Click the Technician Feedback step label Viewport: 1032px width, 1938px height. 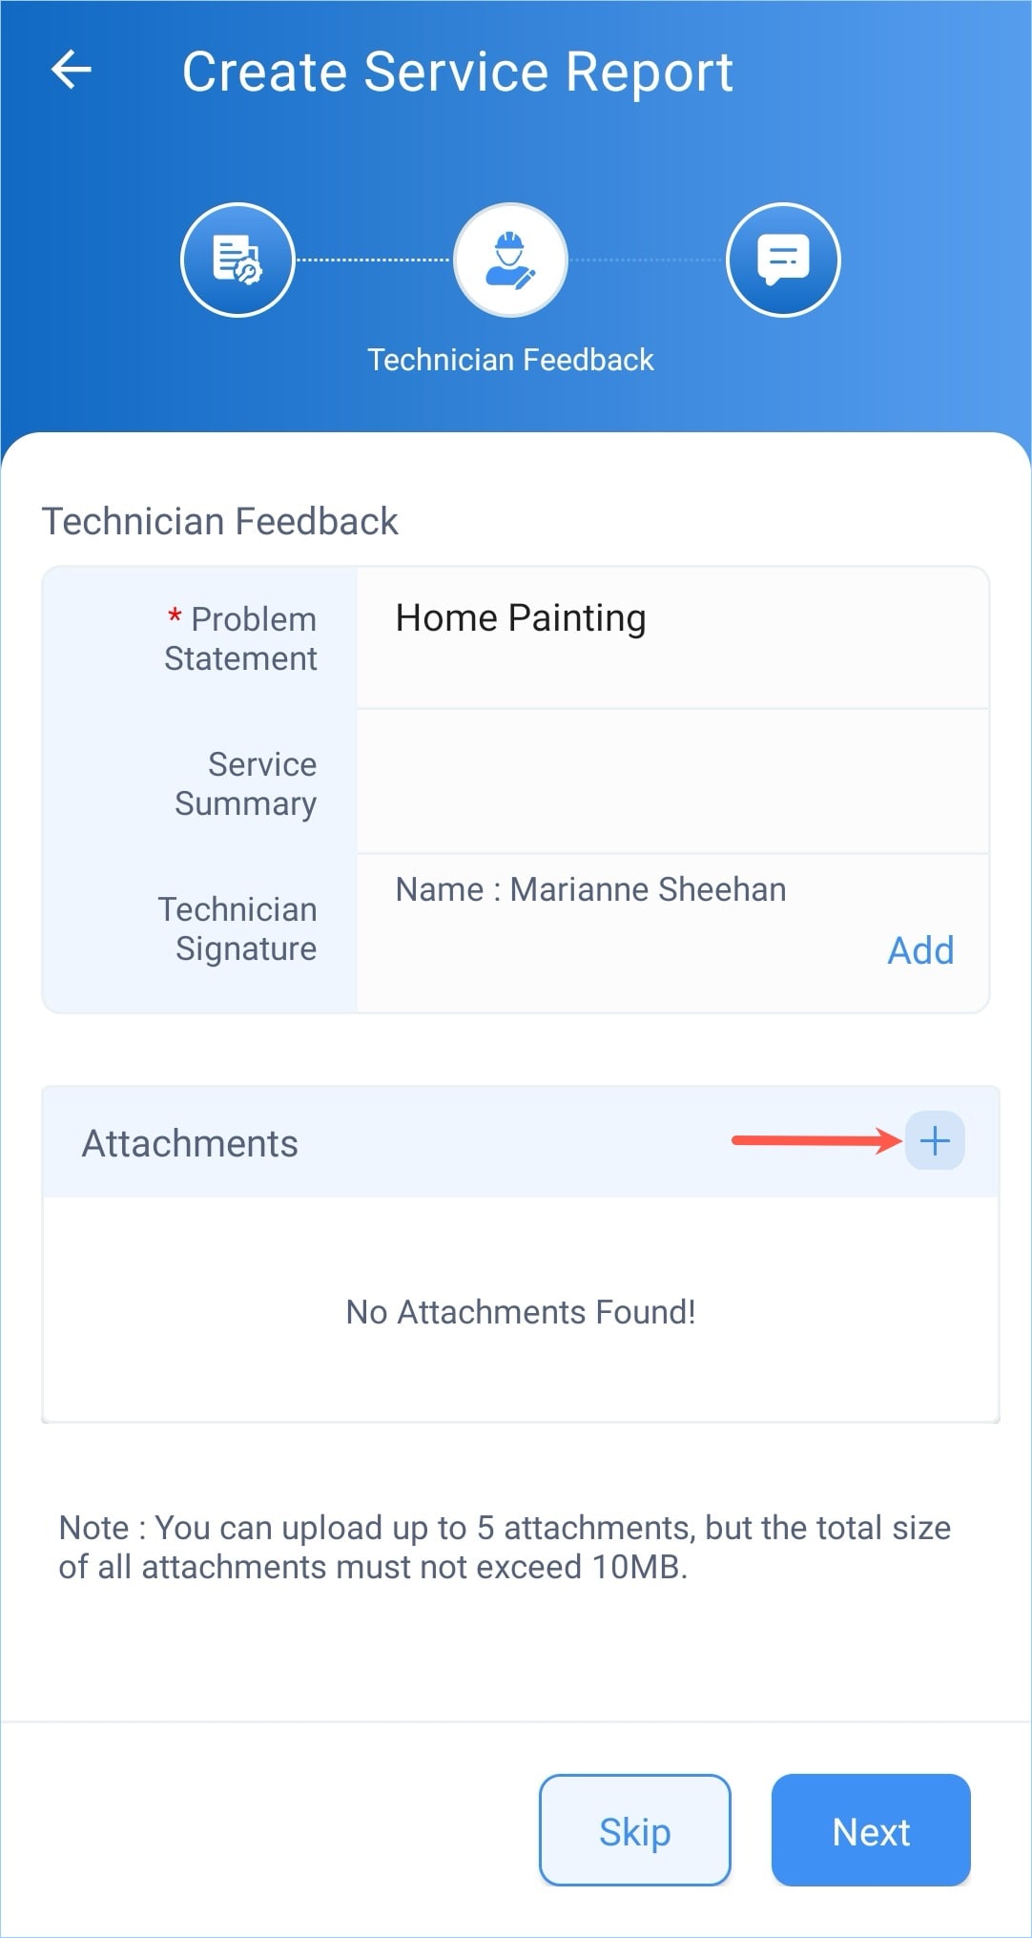coord(510,360)
